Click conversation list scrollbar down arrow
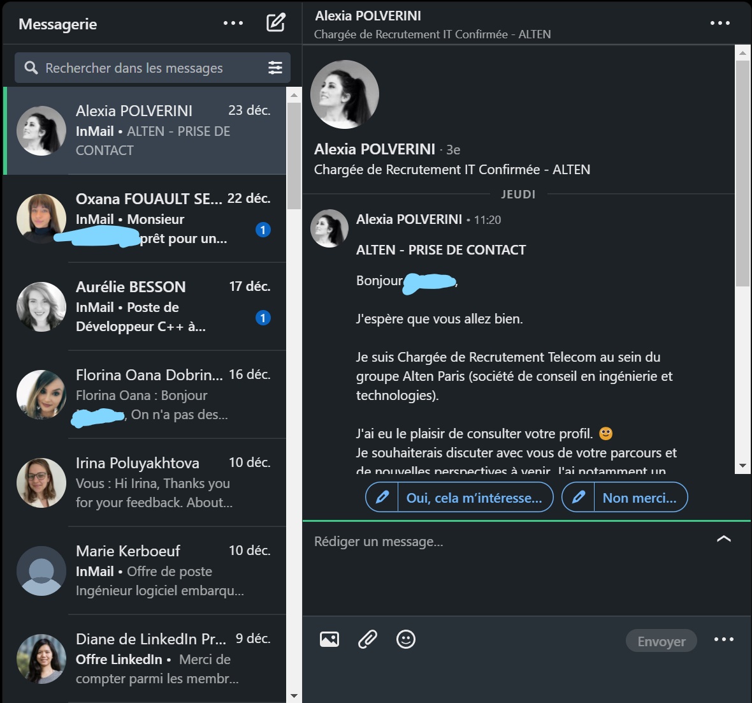 coord(294,695)
